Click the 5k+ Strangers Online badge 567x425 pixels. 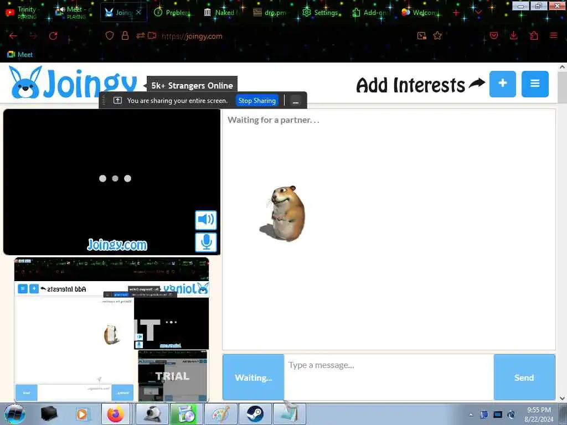tap(192, 86)
